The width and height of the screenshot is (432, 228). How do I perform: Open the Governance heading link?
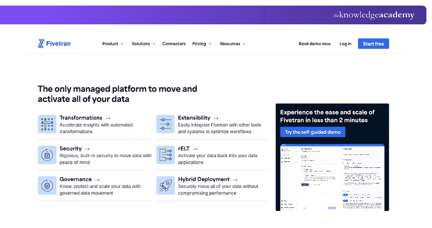pos(76,179)
